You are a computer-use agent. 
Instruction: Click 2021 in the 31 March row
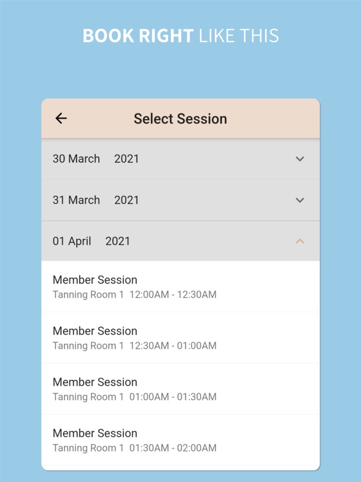126,200
